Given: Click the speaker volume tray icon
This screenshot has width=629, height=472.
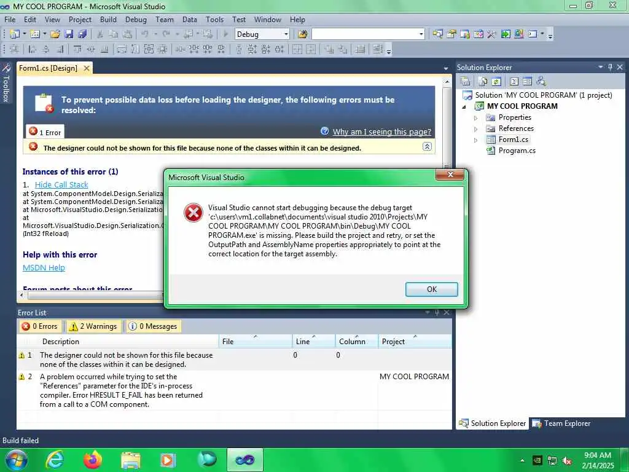Looking at the screenshot, I should click(x=567, y=461).
